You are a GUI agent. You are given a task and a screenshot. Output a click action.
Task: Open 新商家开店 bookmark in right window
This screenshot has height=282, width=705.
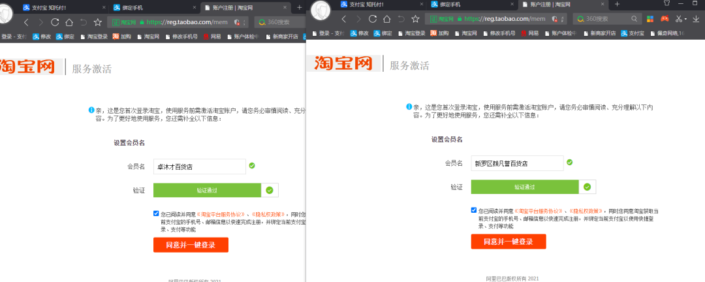tap(599, 33)
